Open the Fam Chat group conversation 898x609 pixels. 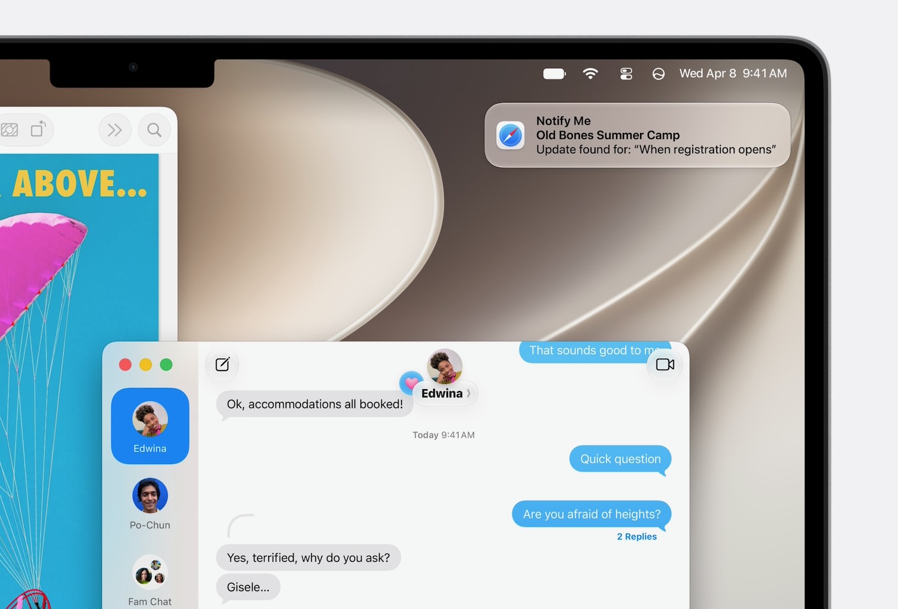[x=150, y=581]
